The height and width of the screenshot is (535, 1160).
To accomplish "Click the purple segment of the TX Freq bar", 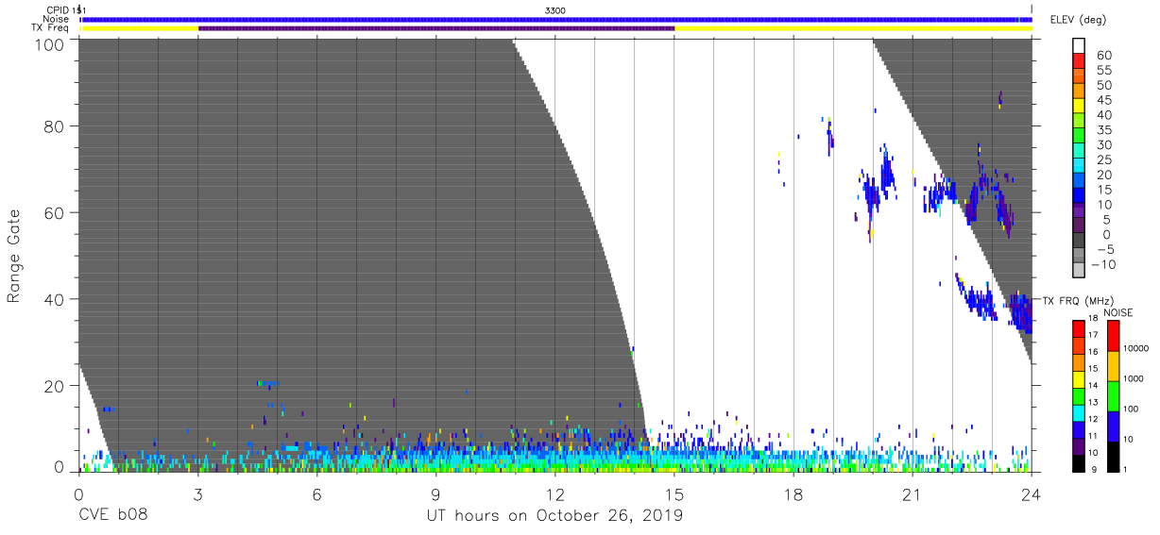I will (436, 28).
